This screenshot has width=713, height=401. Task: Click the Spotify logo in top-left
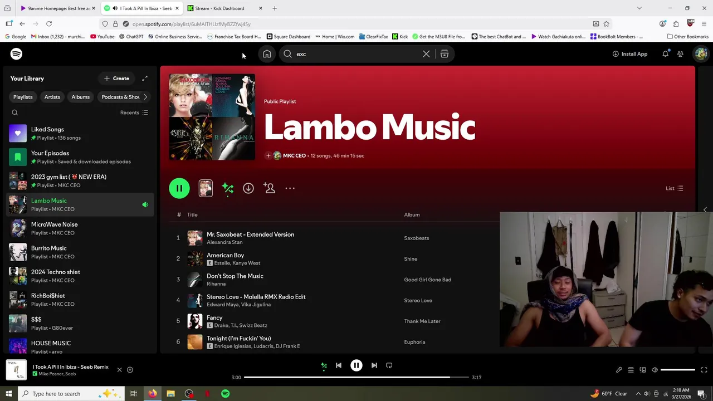16,54
